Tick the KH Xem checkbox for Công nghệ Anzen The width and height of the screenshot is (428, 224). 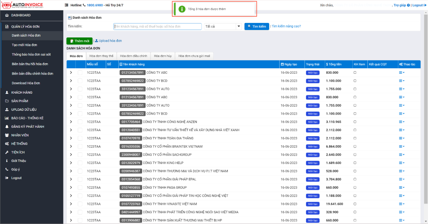pos(355,122)
